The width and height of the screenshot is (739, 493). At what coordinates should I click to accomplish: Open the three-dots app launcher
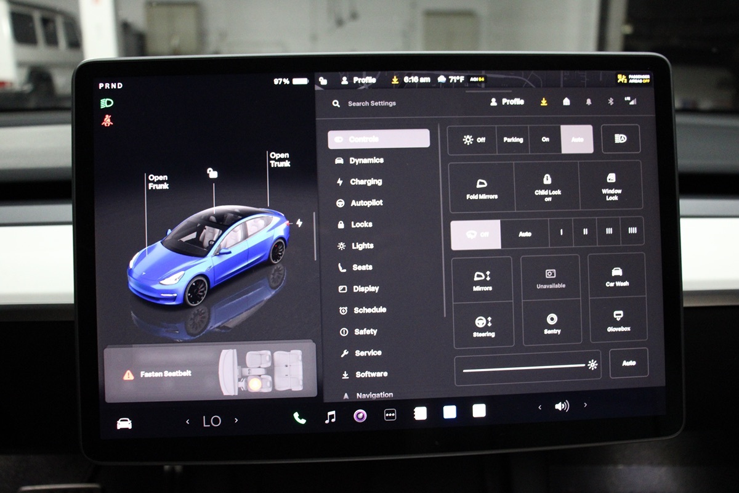(390, 415)
